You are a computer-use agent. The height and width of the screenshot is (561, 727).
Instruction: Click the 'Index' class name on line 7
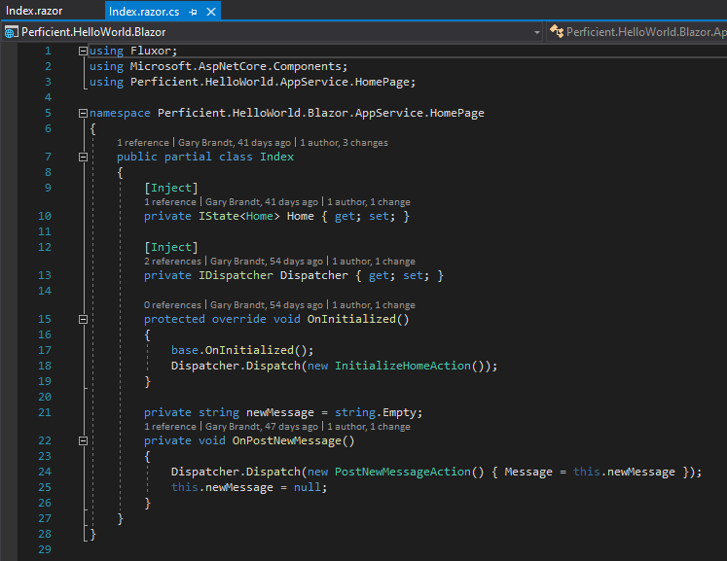coord(276,157)
